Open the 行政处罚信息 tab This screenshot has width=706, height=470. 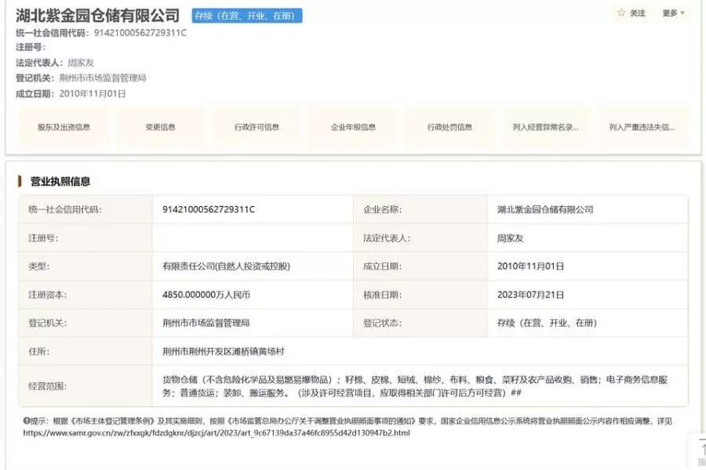click(x=449, y=127)
